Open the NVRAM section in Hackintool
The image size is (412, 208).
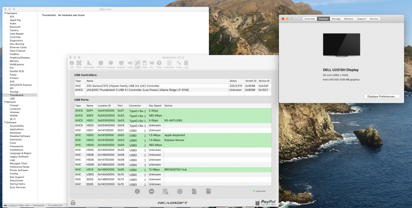101,64
